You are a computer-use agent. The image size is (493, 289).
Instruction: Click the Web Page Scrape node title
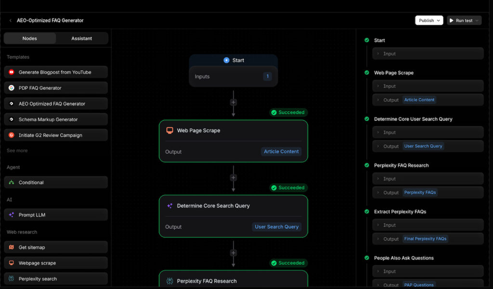(198, 130)
